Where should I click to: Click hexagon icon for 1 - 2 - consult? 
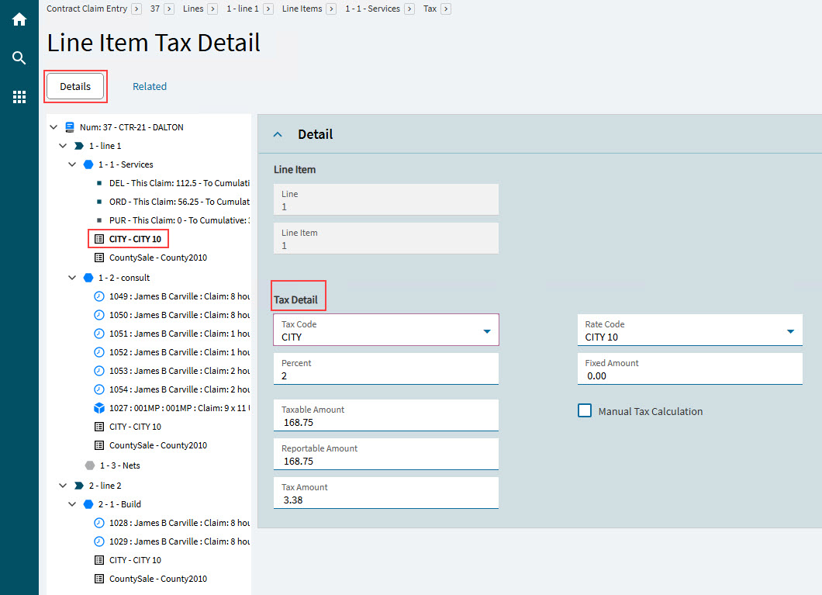pos(88,277)
